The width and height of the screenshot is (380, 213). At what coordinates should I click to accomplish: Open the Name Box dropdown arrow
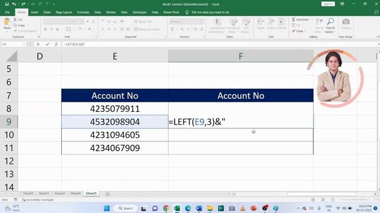point(24,44)
